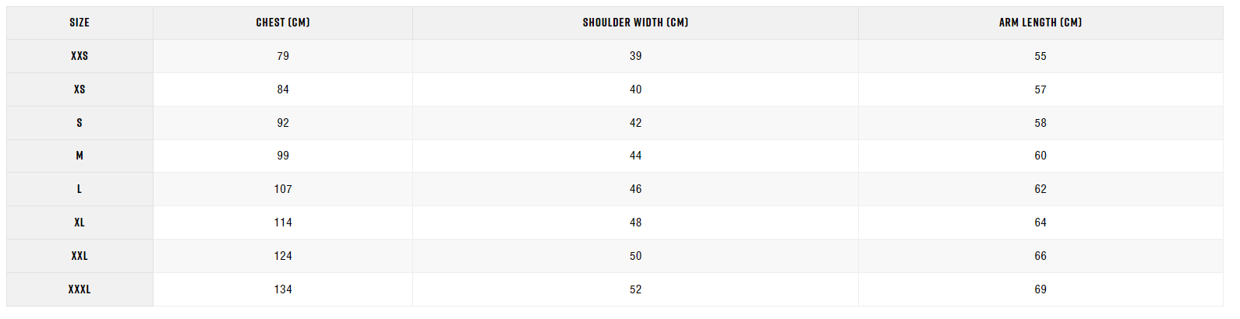The height and width of the screenshot is (319, 1240).
Task: Select the XS size row label
Action: pyautogui.click(x=79, y=89)
